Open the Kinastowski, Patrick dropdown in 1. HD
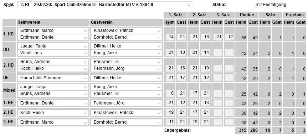This screenshot has height=136, width=308. (x=126, y=30)
